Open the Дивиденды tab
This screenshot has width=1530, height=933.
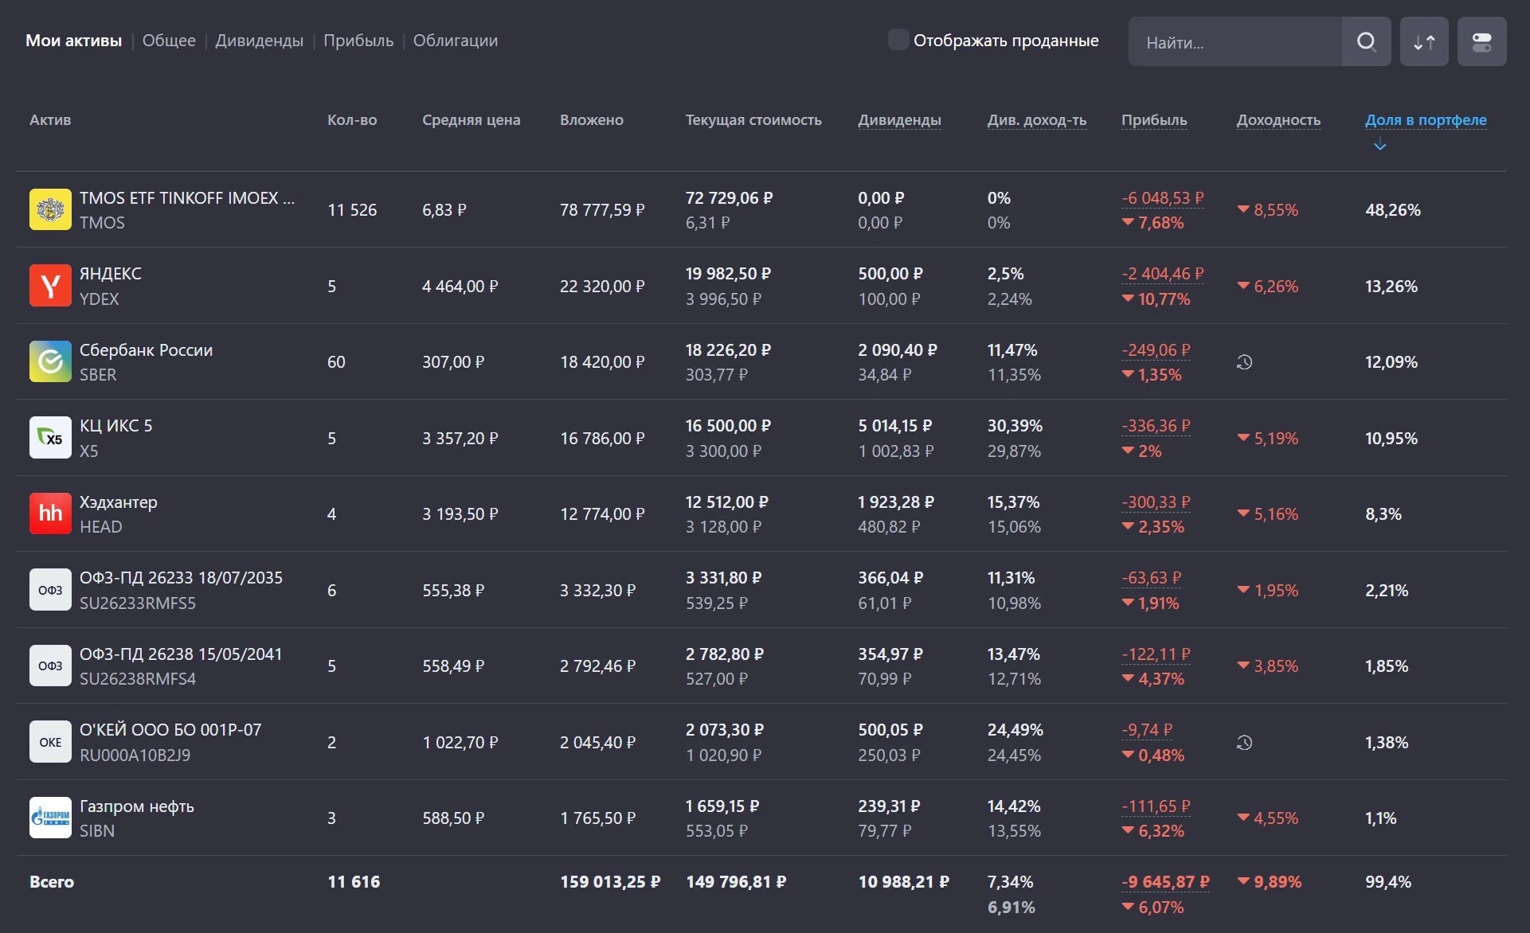coord(259,41)
